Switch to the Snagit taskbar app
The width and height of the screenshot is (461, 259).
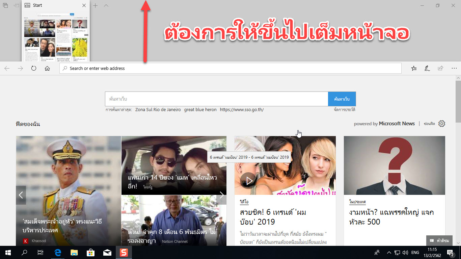[124, 252]
